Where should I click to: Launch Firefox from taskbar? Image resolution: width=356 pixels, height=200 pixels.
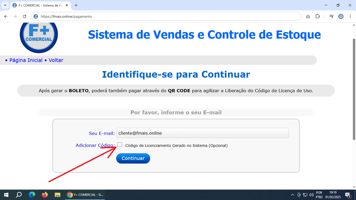[x=45, y=195]
